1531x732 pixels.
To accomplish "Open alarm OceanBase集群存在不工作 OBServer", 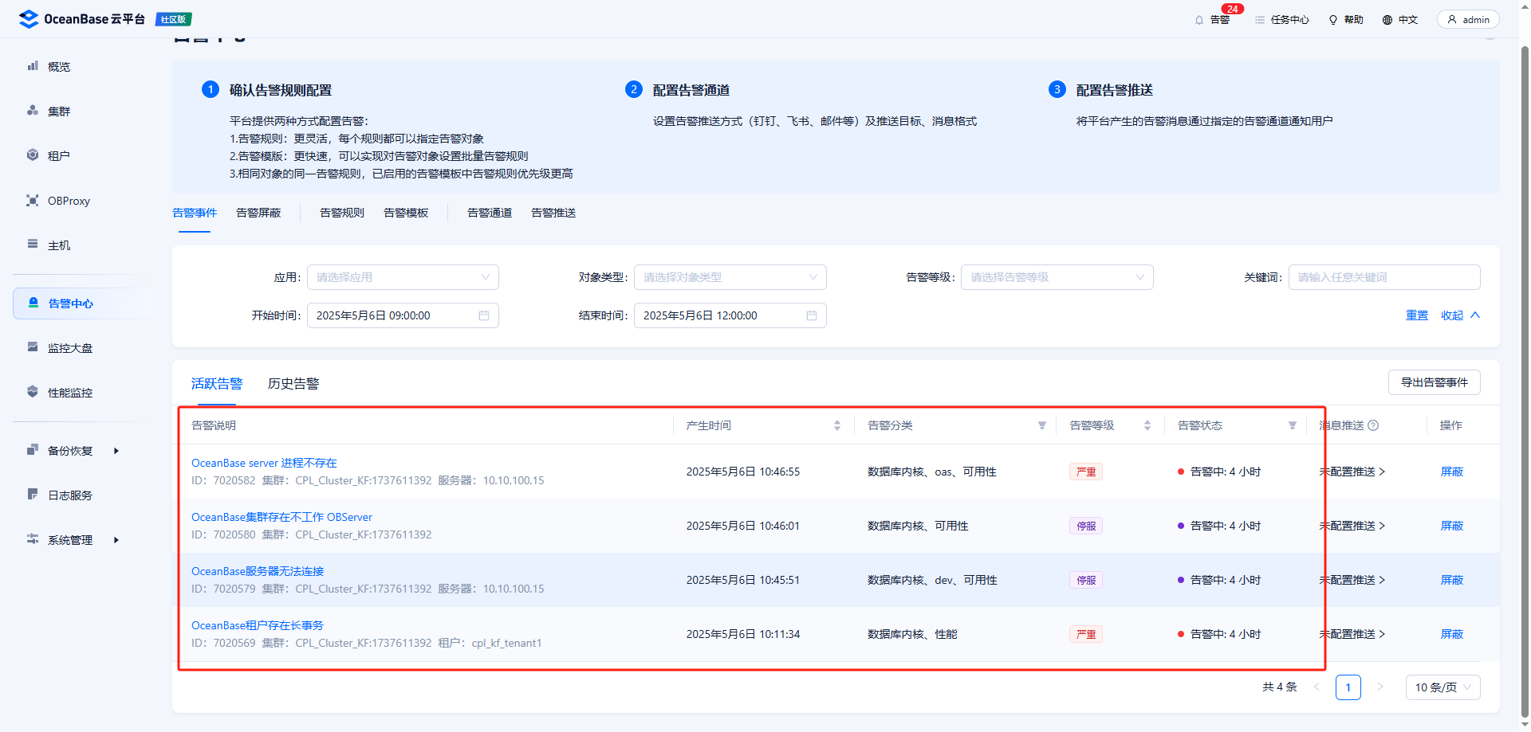I will point(281,517).
